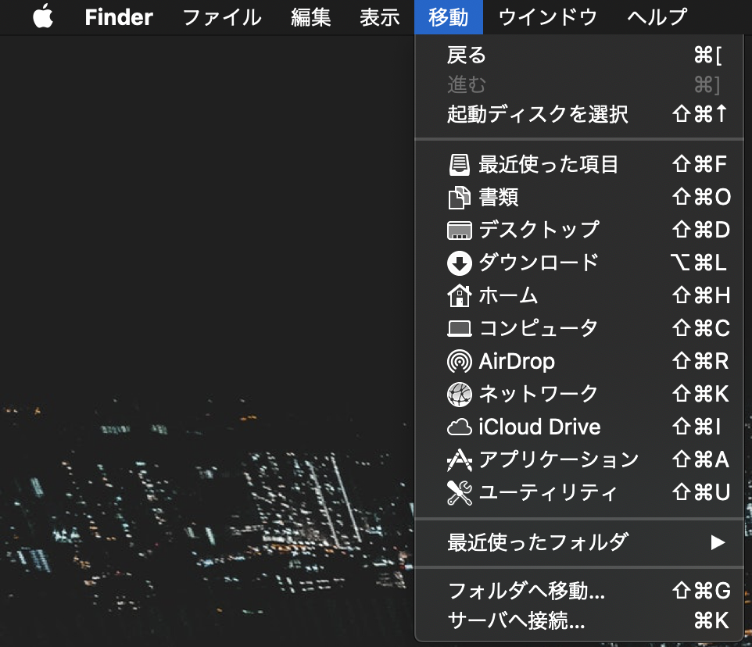Click the コンピュータ display icon

click(x=460, y=328)
